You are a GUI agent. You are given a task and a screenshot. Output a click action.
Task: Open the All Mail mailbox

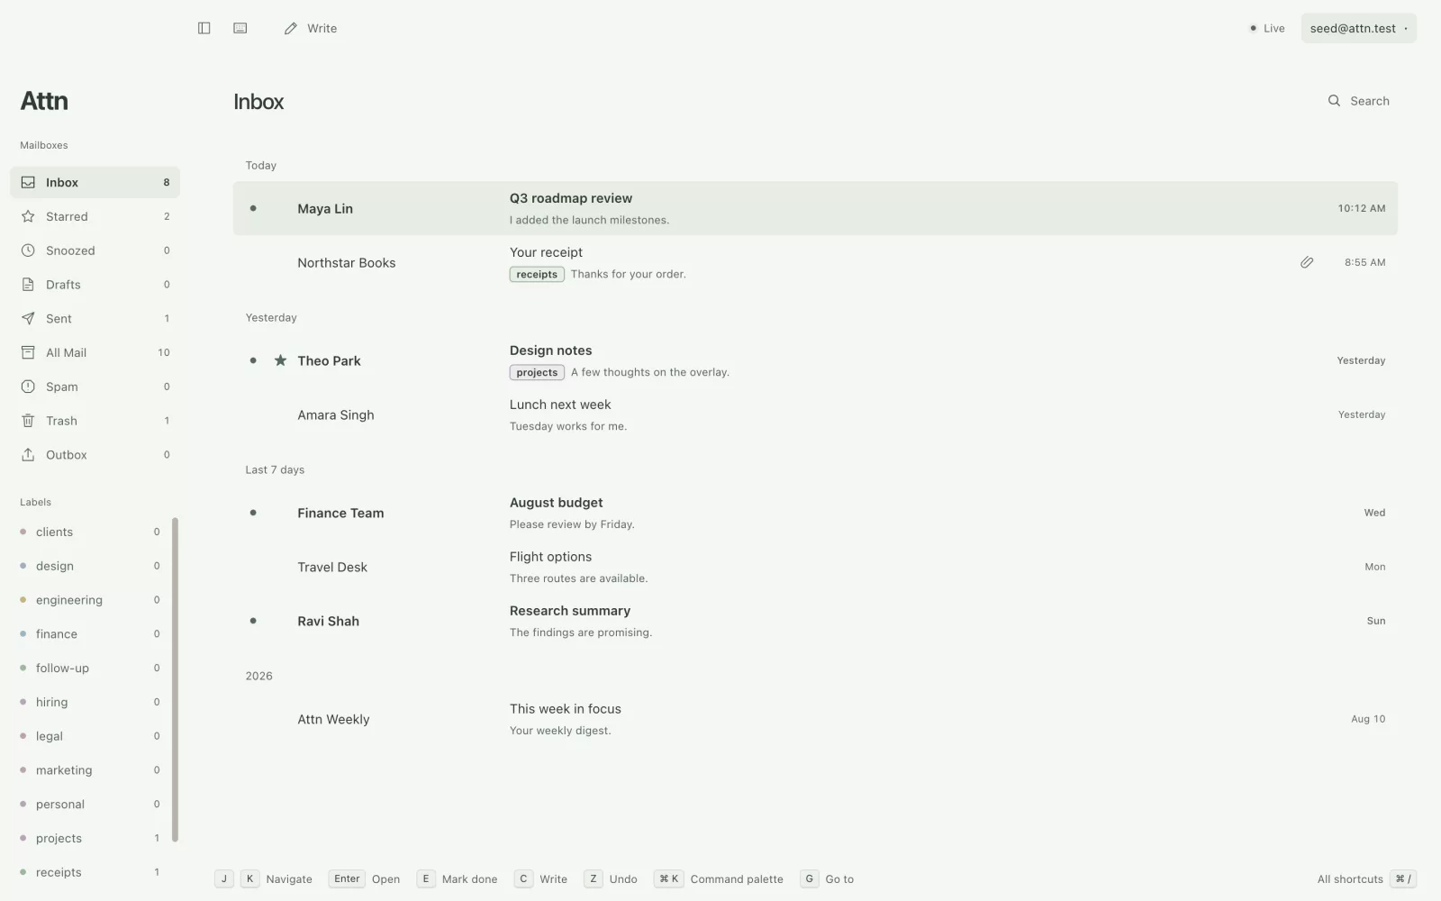pos(95,352)
